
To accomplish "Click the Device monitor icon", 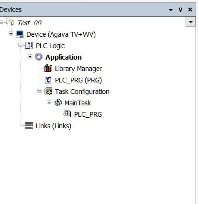I will click(20, 34).
